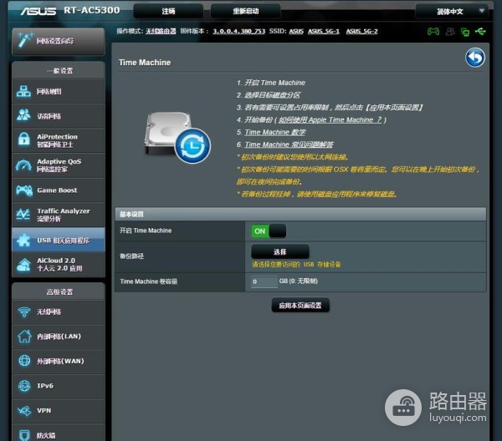Click the blue back arrow icon
The height and width of the screenshot is (441, 502).
[x=474, y=58]
